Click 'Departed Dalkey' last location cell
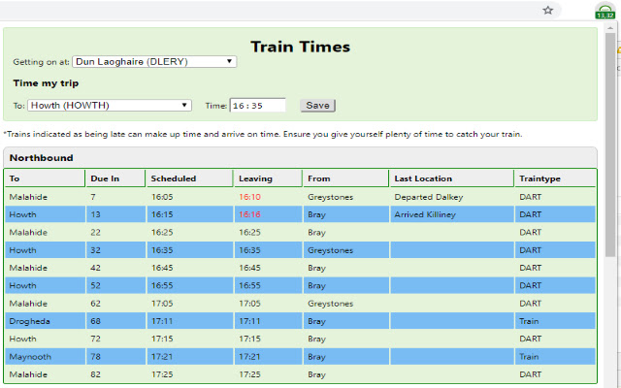621x388 pixels. [x=427, y=197]
